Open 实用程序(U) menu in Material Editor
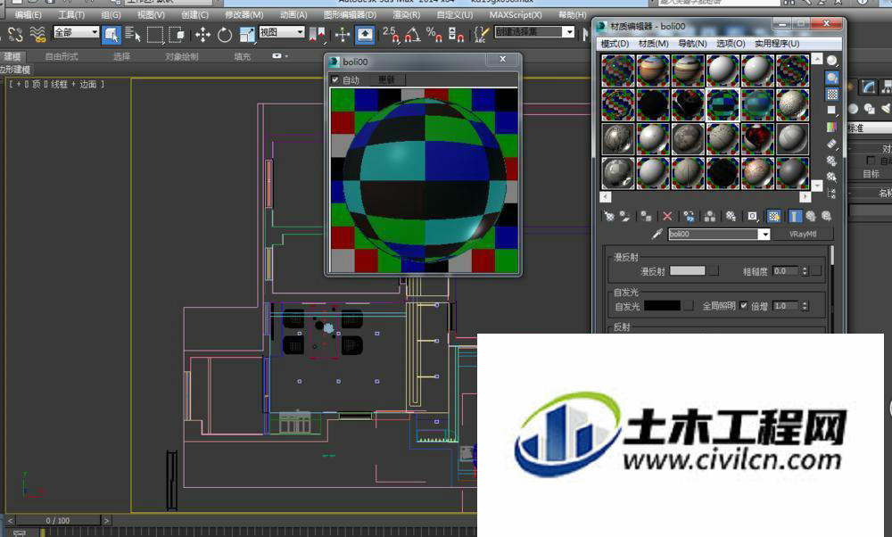 point(777,43)
